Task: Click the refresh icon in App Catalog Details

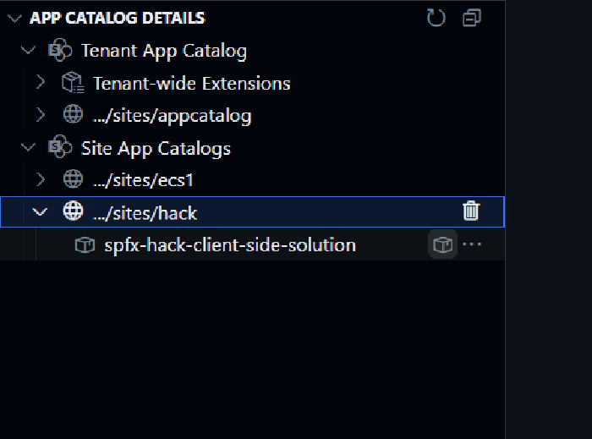Action: (x=436, y=18)
